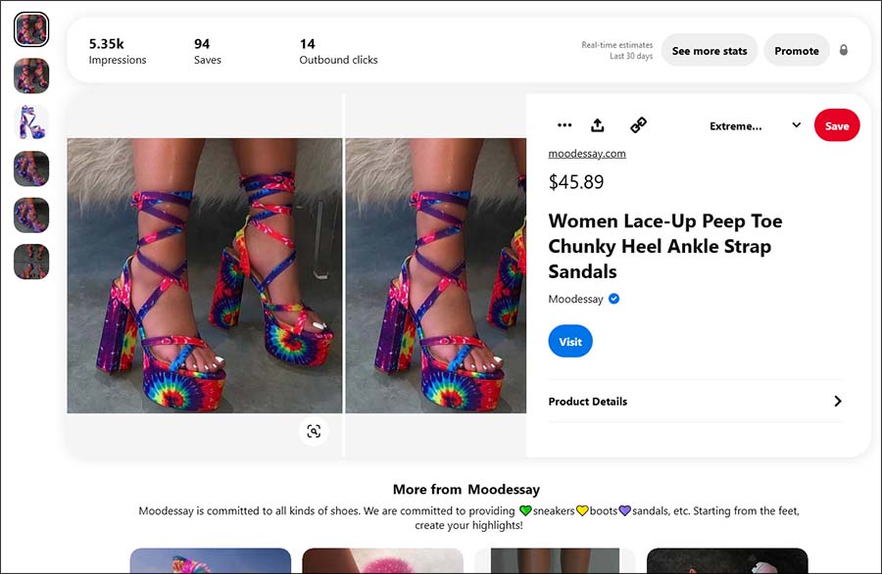Image resolution: width=882 pixels, height=574 pixels.
Task: Click the board selector chevron arrow
Action: [797, 124]
